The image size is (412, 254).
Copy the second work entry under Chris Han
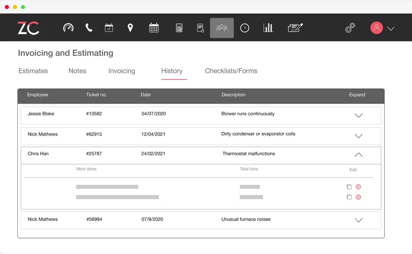pos(349,197)
